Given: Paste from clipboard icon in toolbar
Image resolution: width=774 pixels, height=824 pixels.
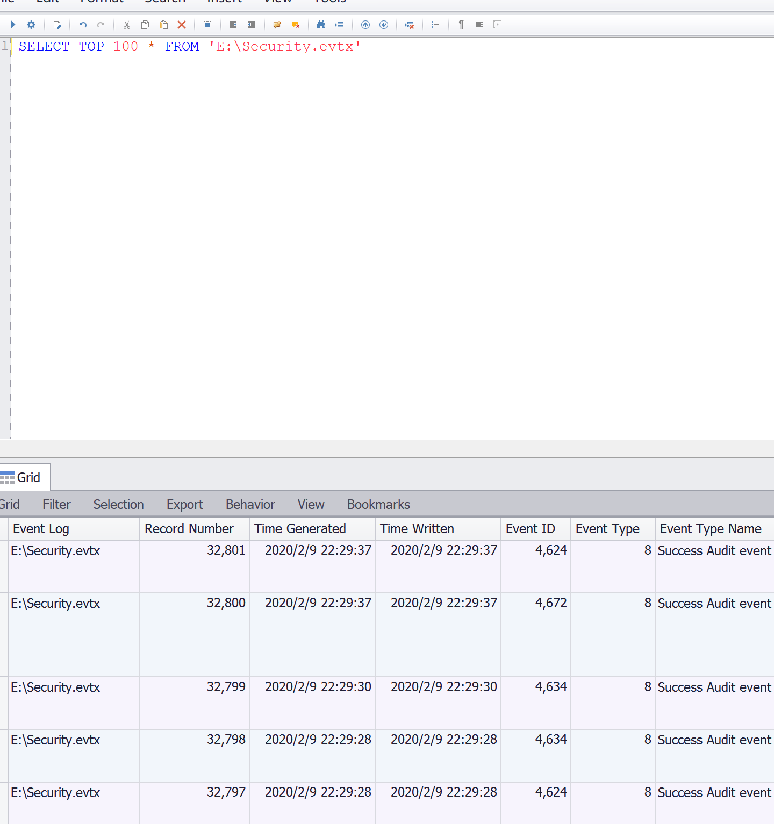Looking at the screenshot, I should (164, 25).
